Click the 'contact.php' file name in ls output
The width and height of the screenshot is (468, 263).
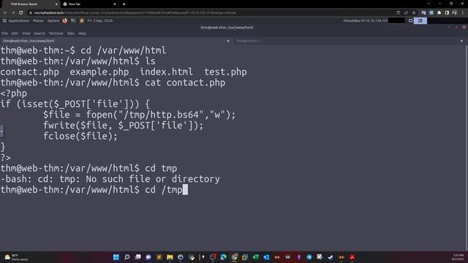29,72
